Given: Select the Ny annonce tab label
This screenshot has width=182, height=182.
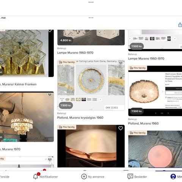Looking at the screenshot, I should [x=96, y=177].
